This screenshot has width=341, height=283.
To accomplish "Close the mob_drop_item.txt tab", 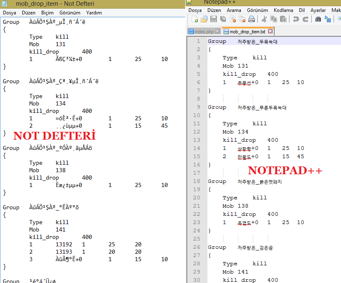I will click(x=270, y=31).
